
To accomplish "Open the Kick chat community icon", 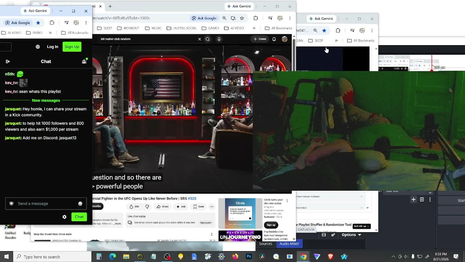I will 84,61.
